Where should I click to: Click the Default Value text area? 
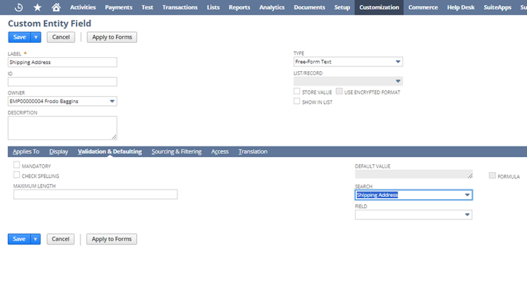pyautogui.click(x=413, y=174)
